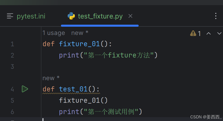Place cursor on test_01 function name

(73, 89)
